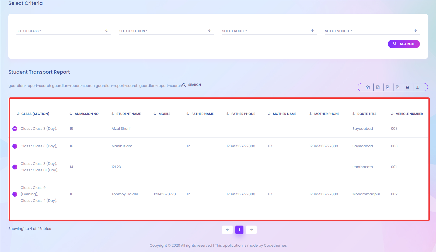
Task: Sort by Admission No column
Action: click(x=84, y=114)
